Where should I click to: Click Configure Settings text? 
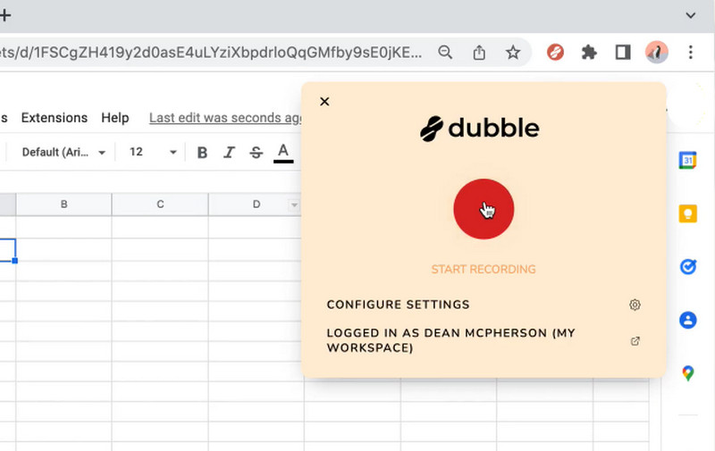coord(398,305)
